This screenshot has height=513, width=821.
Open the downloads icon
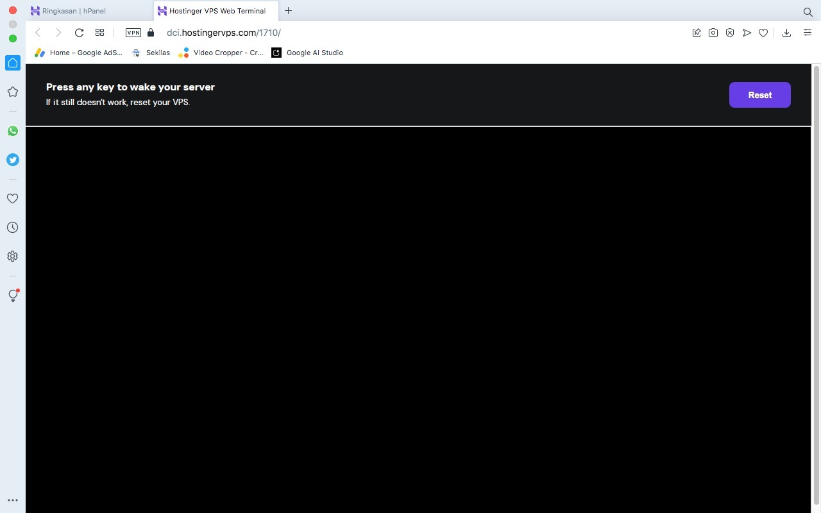786,33
